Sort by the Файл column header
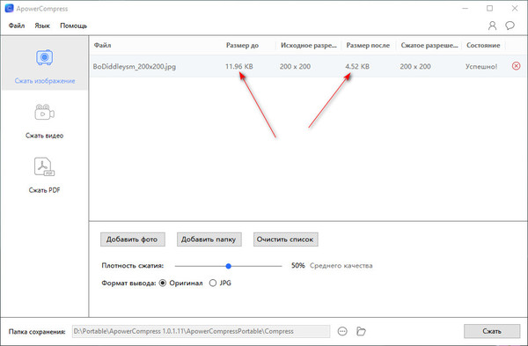This screenshot has width=528, height=346. coord(102,45)
